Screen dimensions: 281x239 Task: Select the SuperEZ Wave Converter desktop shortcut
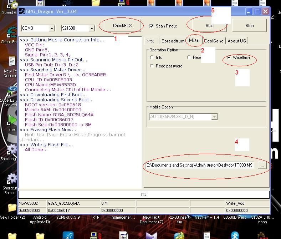point(12,91)
